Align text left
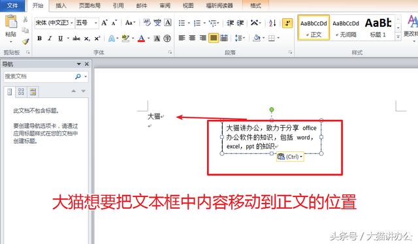418x244 pixels. [182, 38]
